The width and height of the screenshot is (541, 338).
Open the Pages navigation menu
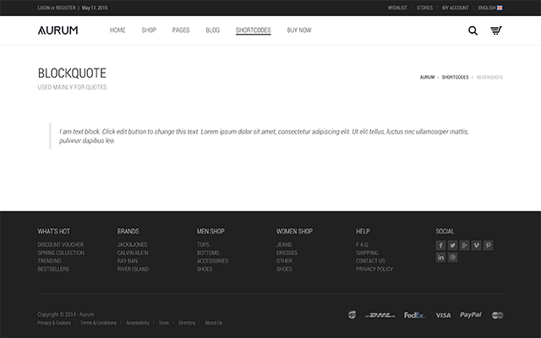click(181, 30)
